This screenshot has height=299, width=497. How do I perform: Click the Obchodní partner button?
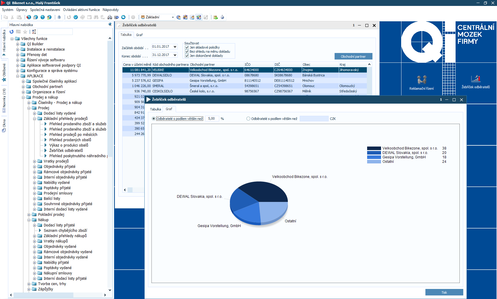click(x=353, y=57)
